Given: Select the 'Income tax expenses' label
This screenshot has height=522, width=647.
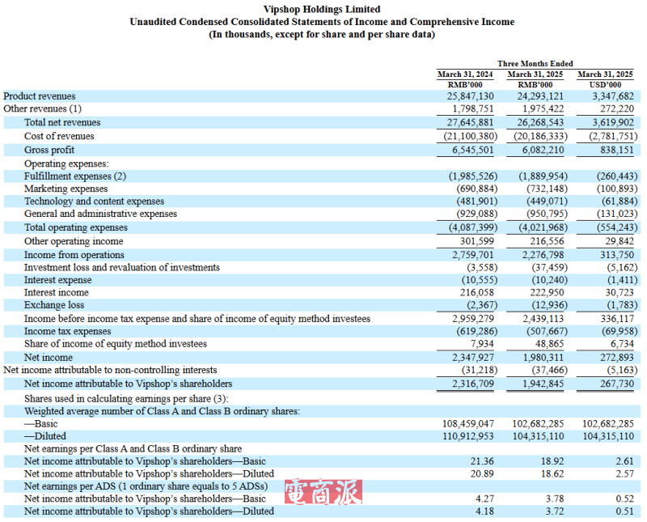Looking at the screenshot, I should coord(67,331).
